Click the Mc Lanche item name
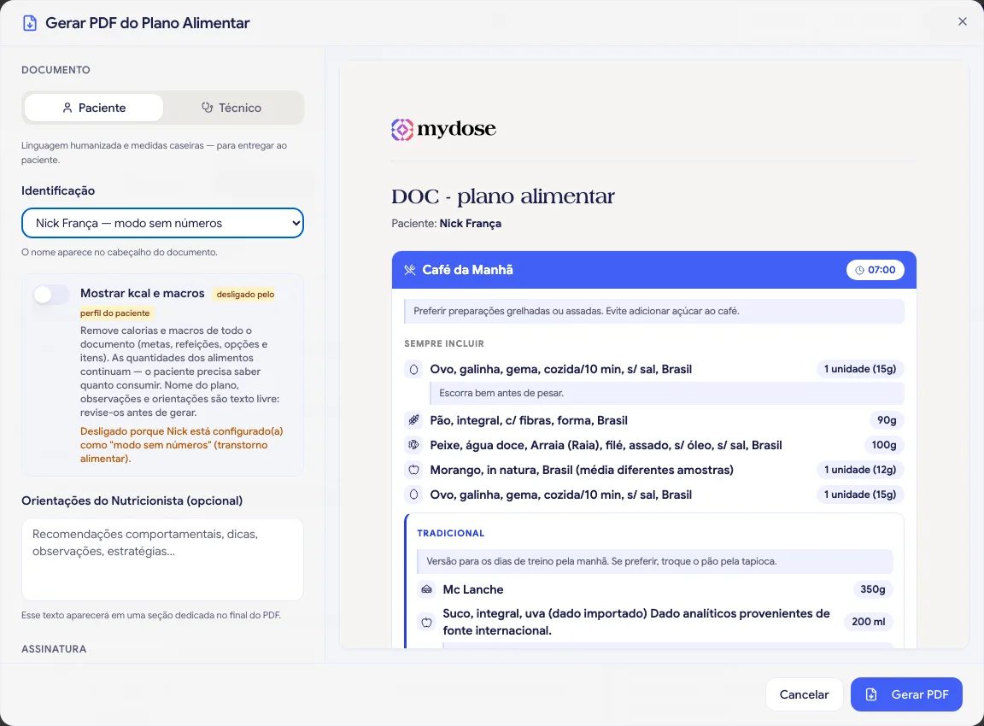Screen dimensions: 984x726 (473, 590)
